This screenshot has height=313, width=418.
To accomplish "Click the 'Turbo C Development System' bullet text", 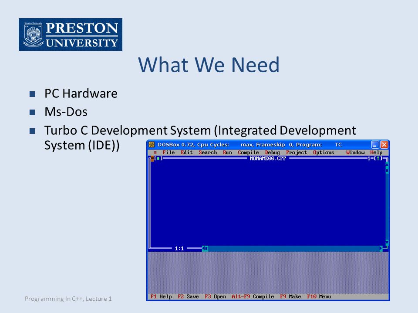I will pyautogui.click(x=200, y=138).
